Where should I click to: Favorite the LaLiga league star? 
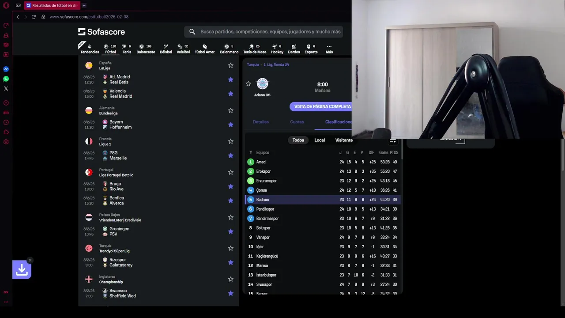tap(230, 65)
